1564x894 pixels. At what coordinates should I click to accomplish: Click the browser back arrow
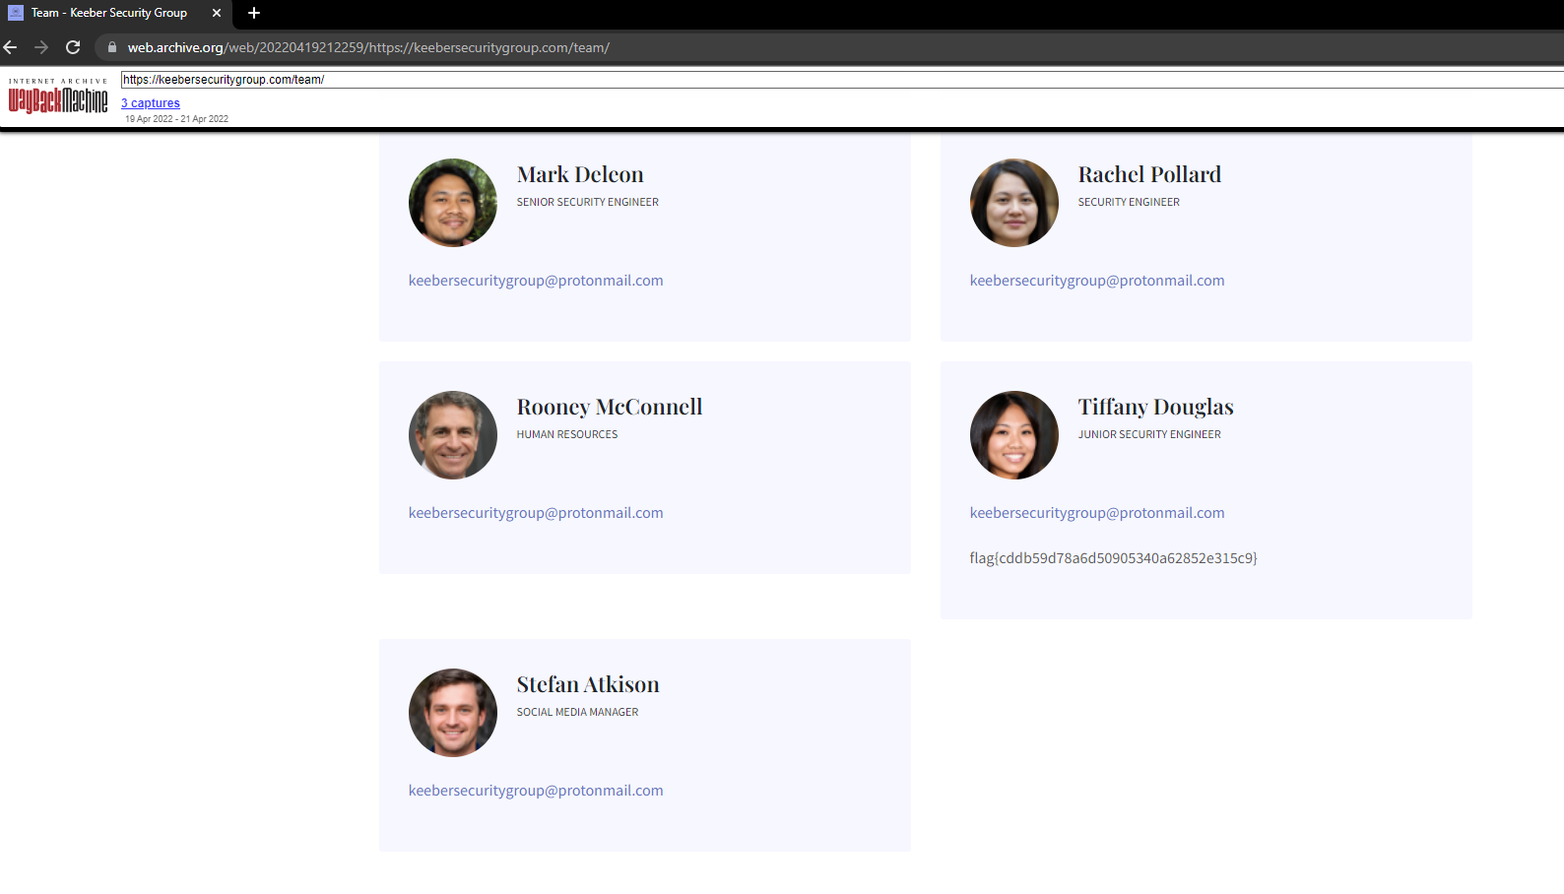(11, 47)
